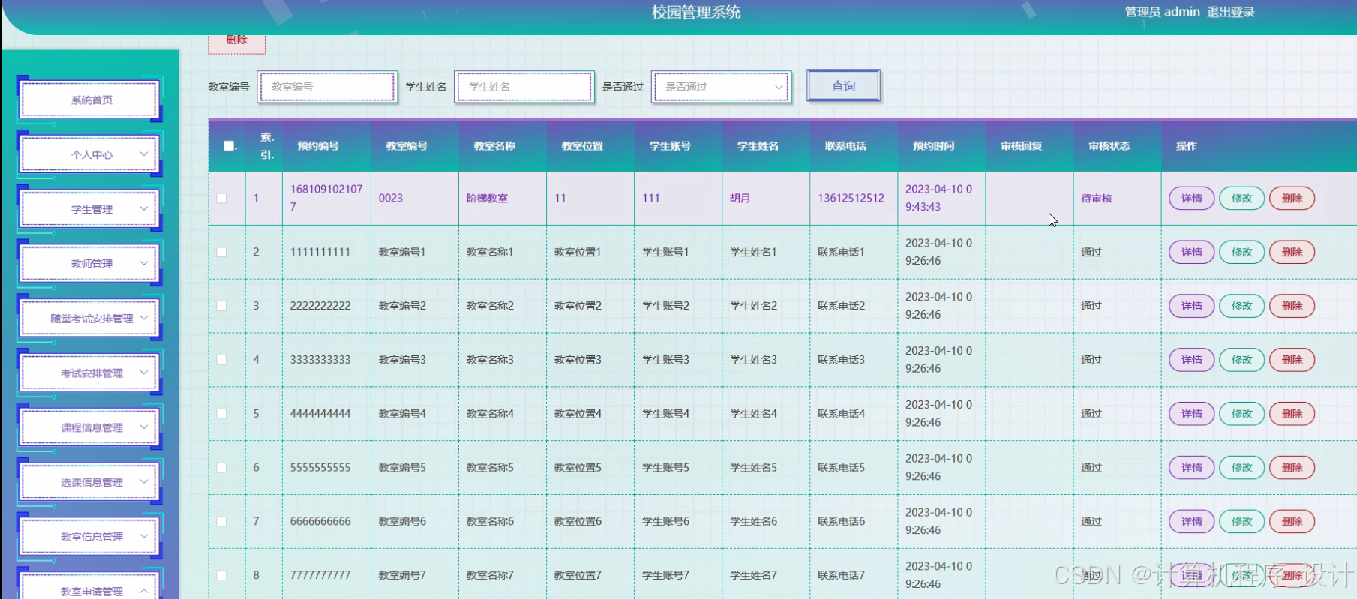
Task: Expand 教师管理 sidebar menu
Action: point(90,264)
